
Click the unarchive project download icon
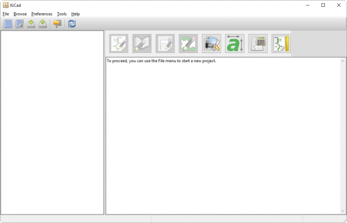click(42, 24)
